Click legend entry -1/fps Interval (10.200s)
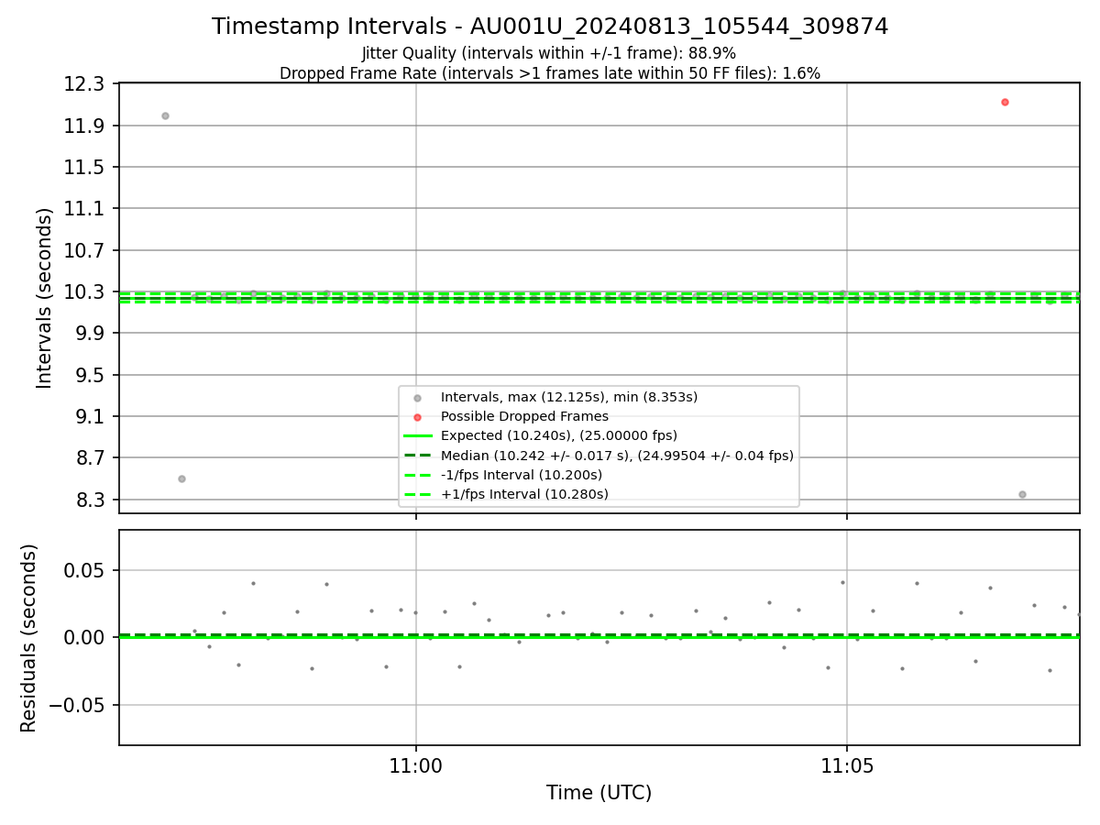This screenshot has width=1100, height=825. point(522,475)
